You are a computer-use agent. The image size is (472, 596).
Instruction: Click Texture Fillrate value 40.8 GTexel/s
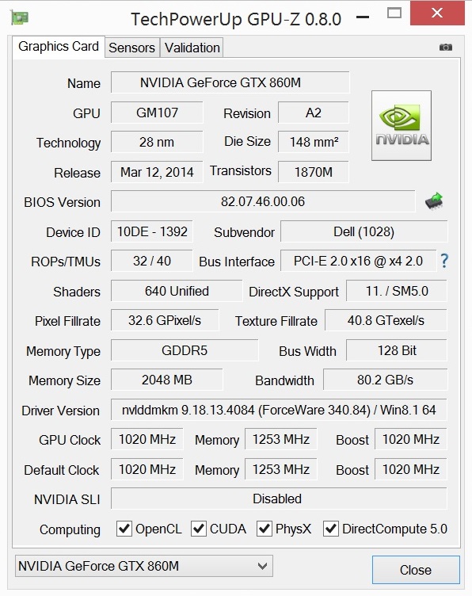(x=386, y=320)
